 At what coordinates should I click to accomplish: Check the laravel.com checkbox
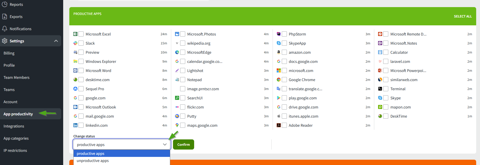click(386, 61)
